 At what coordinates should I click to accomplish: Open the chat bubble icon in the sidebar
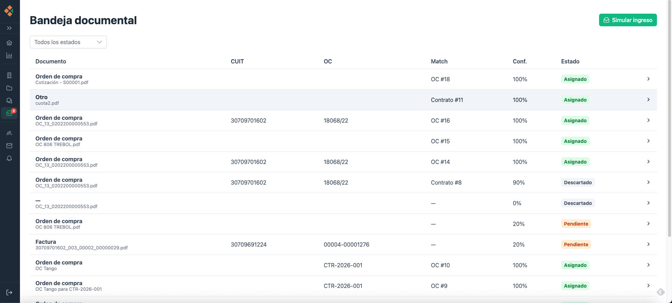click(x=9, y=101)
